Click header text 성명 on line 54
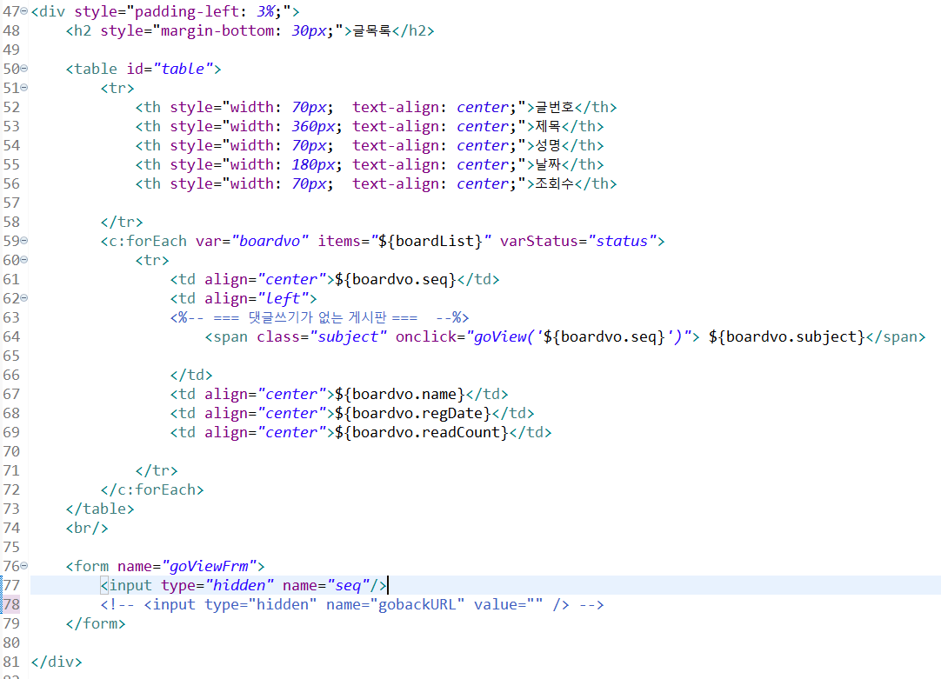The width and height of the screenshot is (941, 679). 548,146
